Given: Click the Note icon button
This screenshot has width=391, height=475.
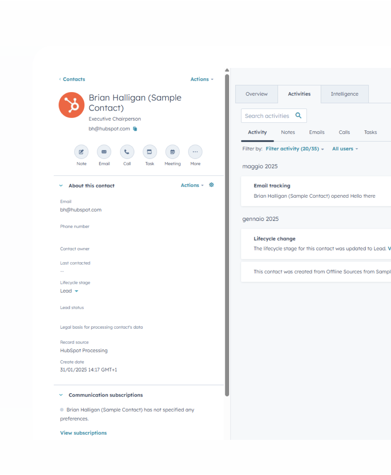Looking at the screenshot, I should 81,152.
